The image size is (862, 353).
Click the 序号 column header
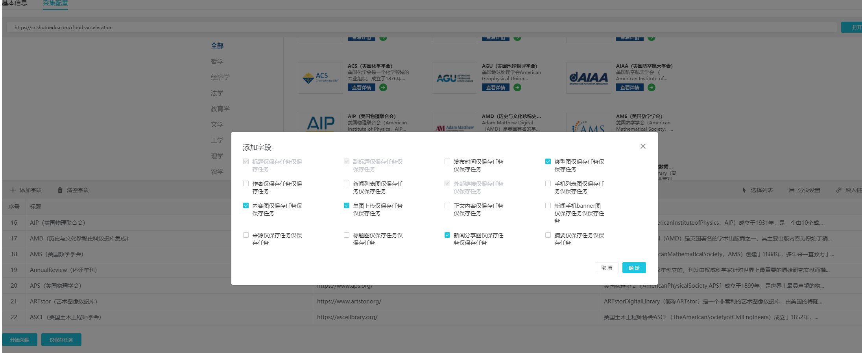pos(14,207)
